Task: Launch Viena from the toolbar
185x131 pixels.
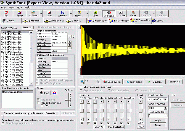Action: click(x=133, y=14)
